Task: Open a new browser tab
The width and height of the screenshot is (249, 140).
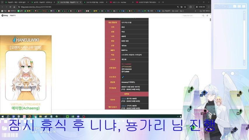Action: (163, 2)
